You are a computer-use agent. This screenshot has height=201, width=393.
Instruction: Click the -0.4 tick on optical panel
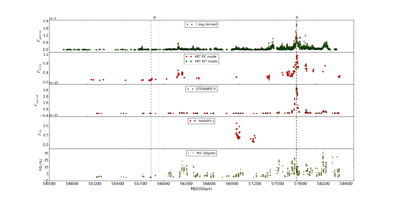pyautogui.click(x=45, y=116)
